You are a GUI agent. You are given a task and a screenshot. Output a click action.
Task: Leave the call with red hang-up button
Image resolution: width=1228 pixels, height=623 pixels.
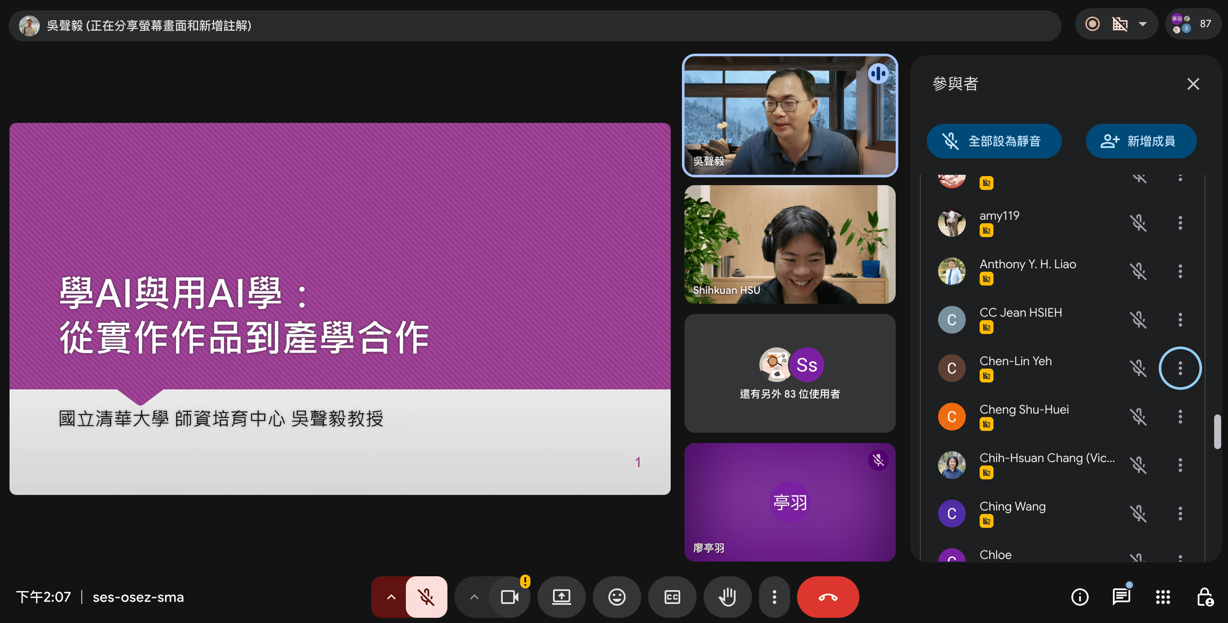tap(828, 597)
